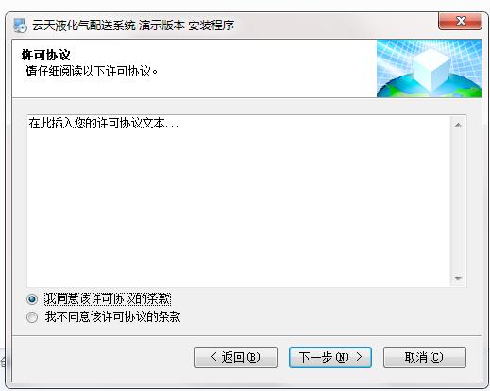Click the 云天液化气配送系统 title bar text
Viewport: 490px width, 391px height.
point(84,25)
